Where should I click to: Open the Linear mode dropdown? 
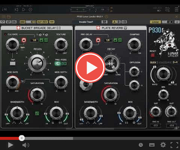pos(155,22)
